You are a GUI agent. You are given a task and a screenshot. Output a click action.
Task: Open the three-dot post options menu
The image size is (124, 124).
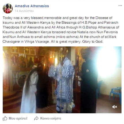(x=120, y=5)
